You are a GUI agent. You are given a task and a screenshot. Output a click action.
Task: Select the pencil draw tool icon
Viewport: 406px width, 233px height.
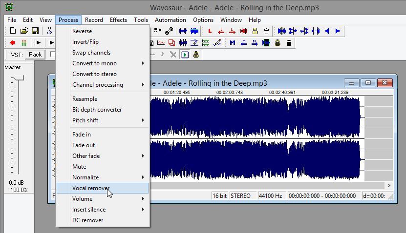217,42
